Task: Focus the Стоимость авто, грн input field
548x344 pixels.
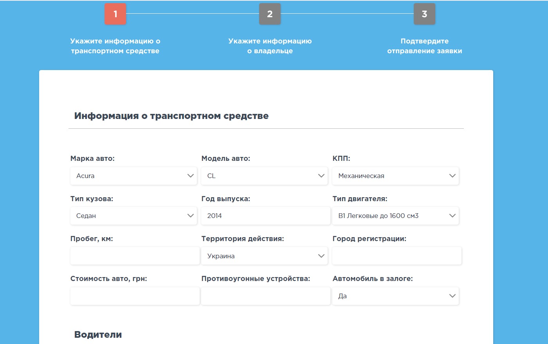Action: coord(135,296)
